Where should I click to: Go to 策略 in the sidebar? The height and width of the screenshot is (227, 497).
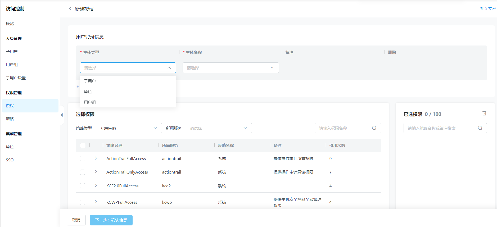pos(10,119)
